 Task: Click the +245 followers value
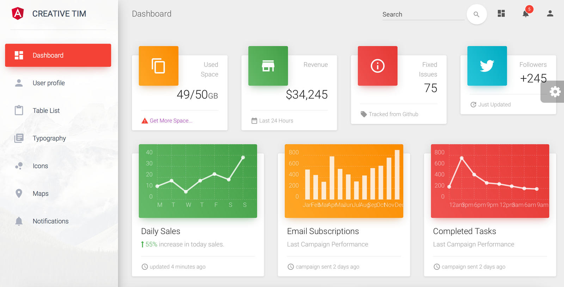tap(533, 78)
